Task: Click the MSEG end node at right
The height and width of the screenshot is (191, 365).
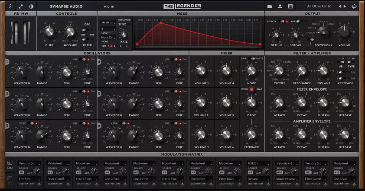Action: pos(260,44)
